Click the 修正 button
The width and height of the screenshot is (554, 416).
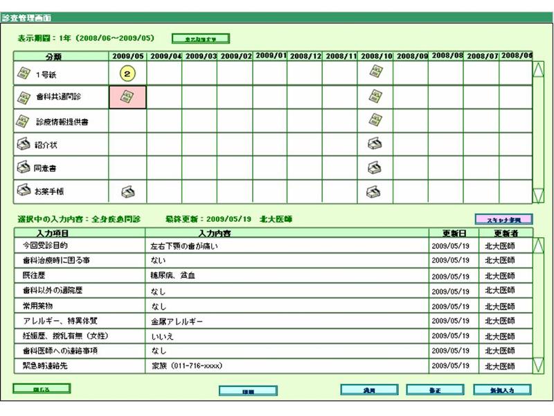tap(434, 390)
